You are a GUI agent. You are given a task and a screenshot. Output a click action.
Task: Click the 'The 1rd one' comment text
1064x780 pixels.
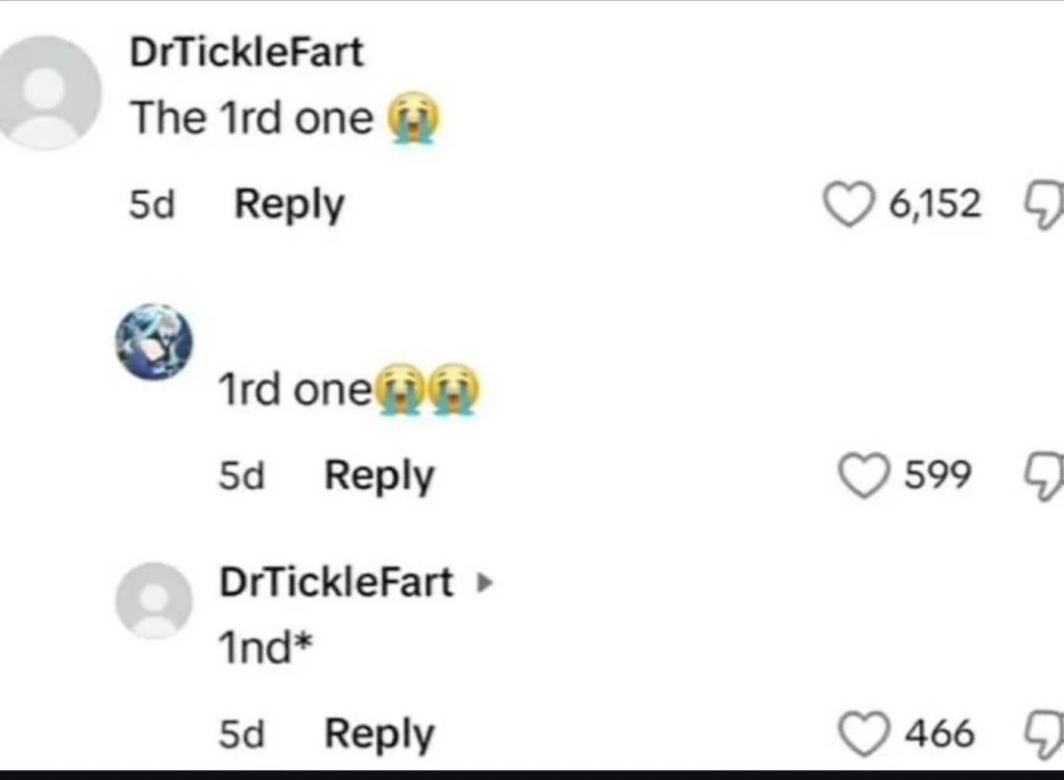click(x=251, y=120)
